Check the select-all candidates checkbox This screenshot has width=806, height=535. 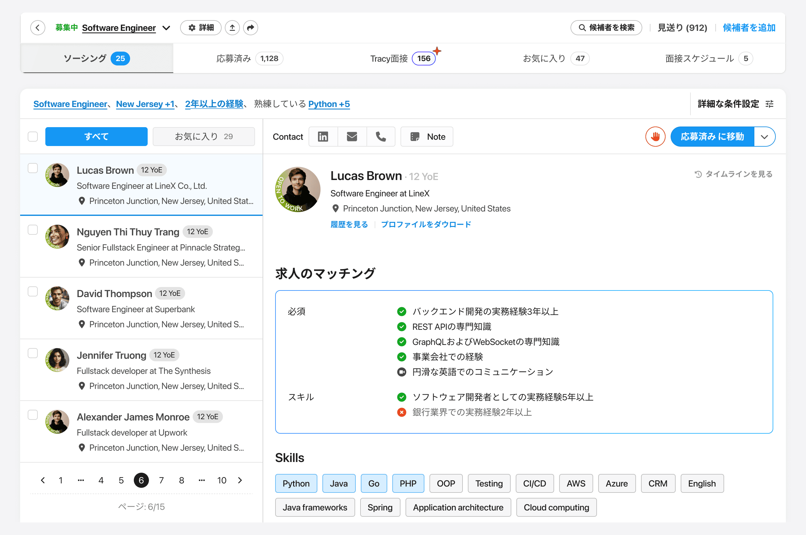[33, 137]
